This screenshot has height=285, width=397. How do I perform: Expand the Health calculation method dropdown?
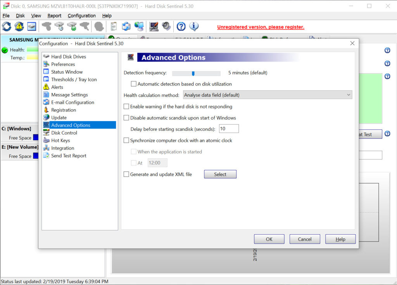[268, 95]
